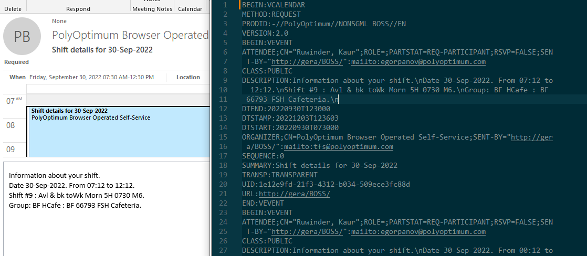The width and height of the screenshot is (587, 256).
Task: Click the 07 AM time slot label
Action: tap(14, 100)
